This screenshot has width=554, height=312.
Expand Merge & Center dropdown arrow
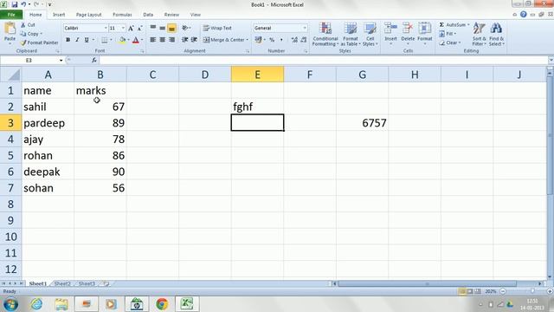coord(248,40)
